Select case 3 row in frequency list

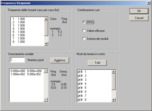pos(18,25)
